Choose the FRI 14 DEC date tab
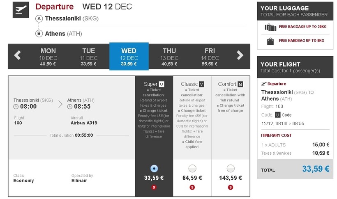This screenshot has height=199, width=337. click(x=210, y=56)
